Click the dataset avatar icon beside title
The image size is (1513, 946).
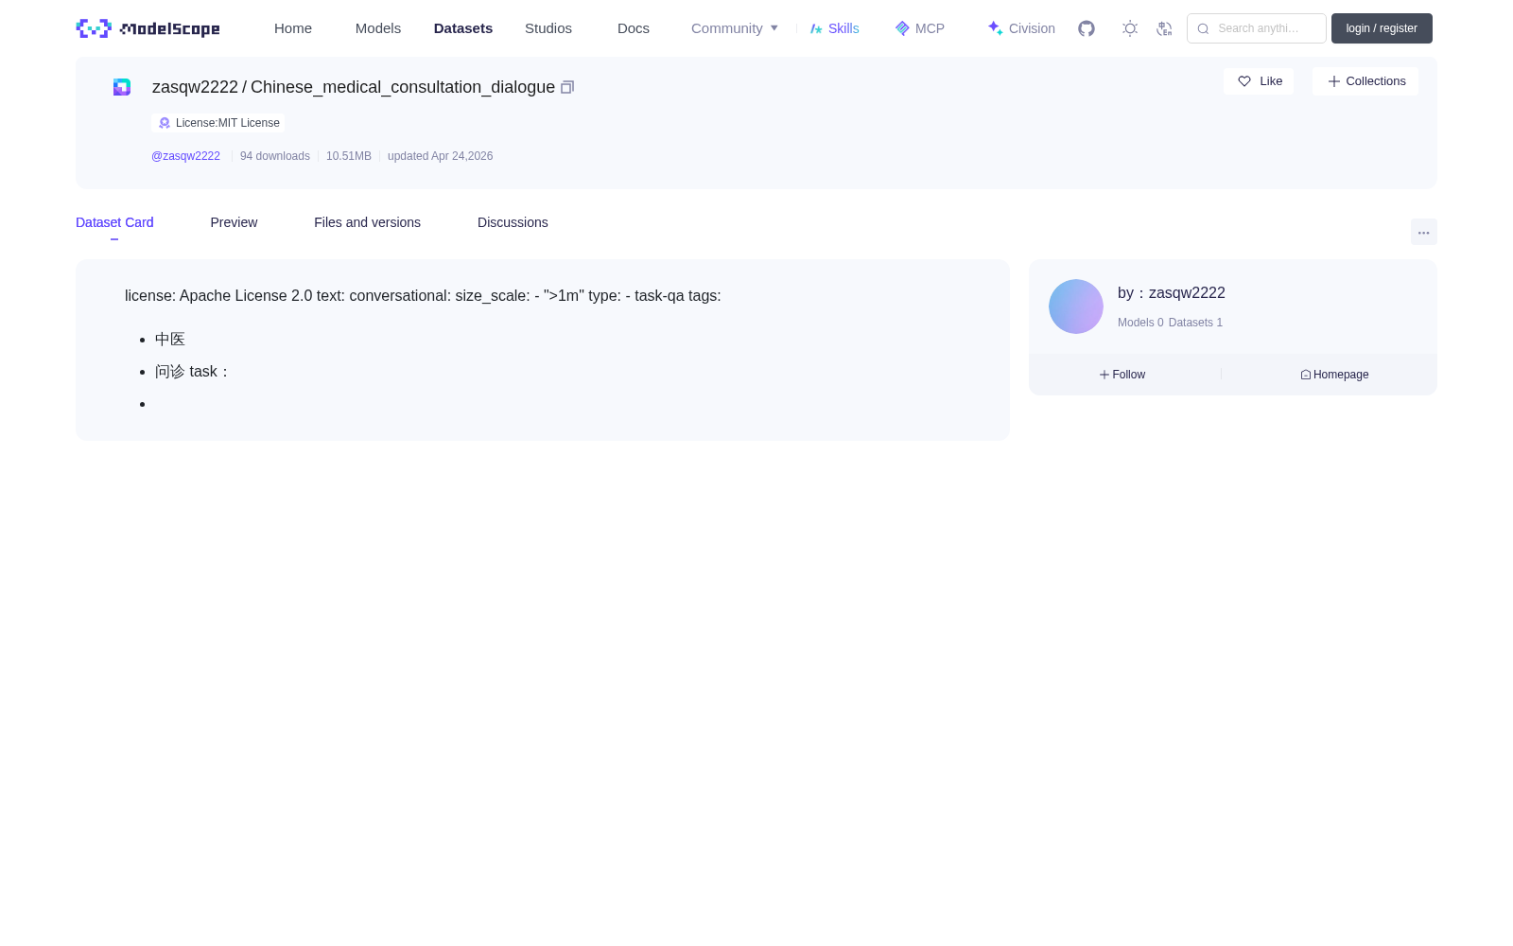(x=122, y=87)
